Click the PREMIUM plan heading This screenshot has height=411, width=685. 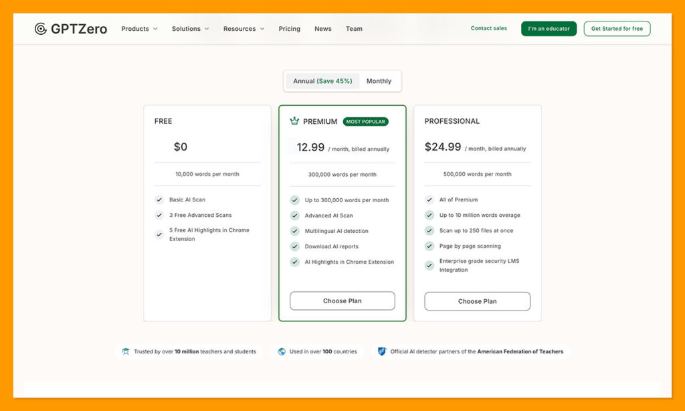[320, 122]
